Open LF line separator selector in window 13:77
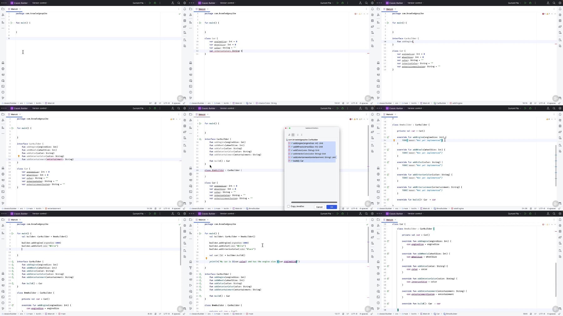The image size is (563, 316). (347, 314)
